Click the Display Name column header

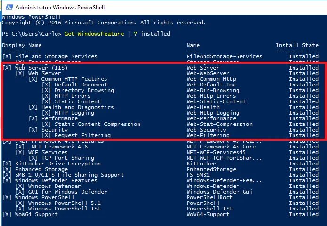pos(22,45)
